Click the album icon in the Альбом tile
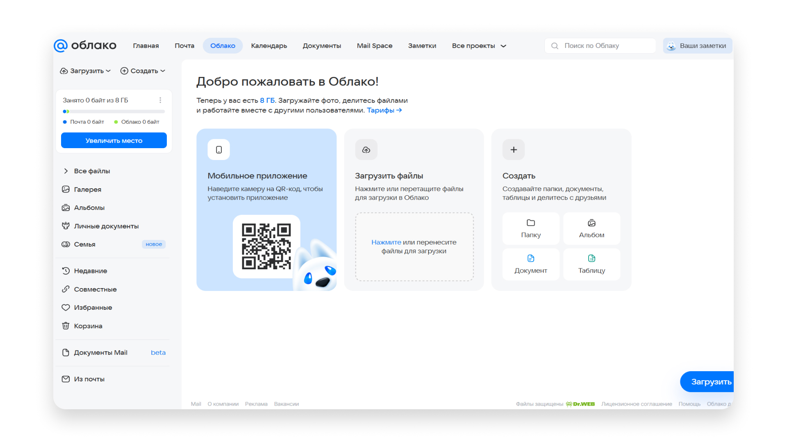 [x=591, y=223]
